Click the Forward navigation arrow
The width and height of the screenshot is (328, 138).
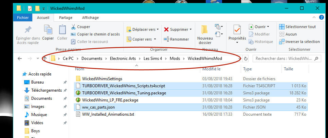point(30,59)
